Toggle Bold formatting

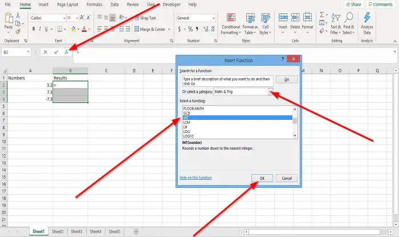pyautogui.click(x=34, y=29)
